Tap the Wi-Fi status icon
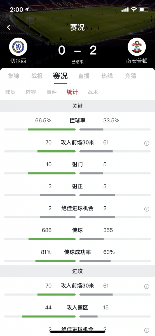The height and width of the screenshot is (336, 155). pyautogui.click(x=134, y=10)
